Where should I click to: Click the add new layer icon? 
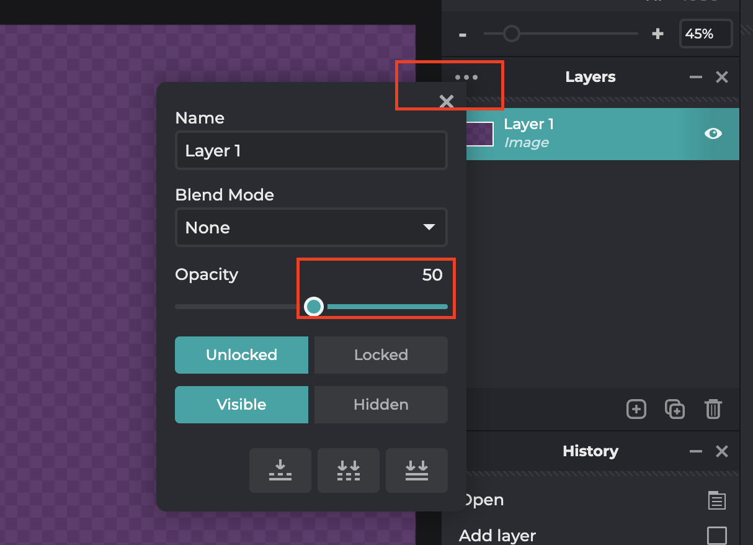[636, 409]
